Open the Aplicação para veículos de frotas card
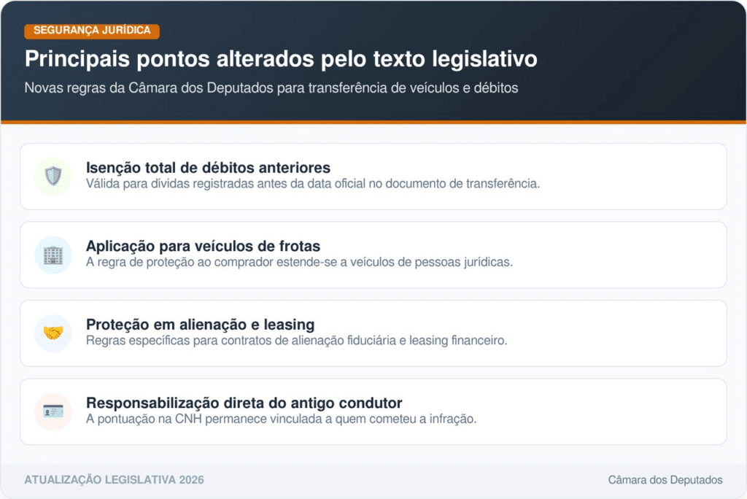747x499 pixels. [373, 254]
